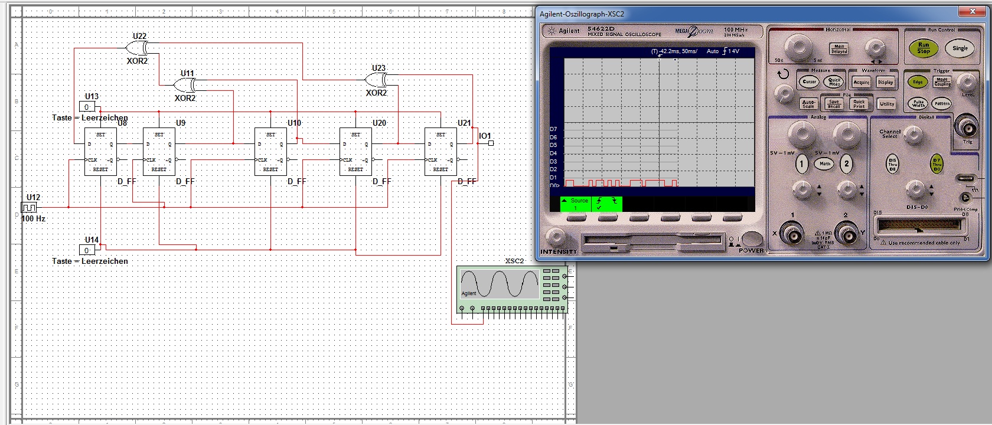992x425 pixels.
Task: Open the Display waveform menu
Action: [x=885, y=82]
